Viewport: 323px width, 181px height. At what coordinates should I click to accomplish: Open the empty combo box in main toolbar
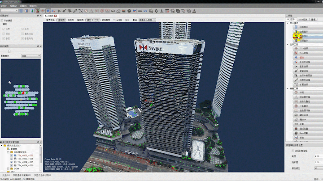coord(9,11)
